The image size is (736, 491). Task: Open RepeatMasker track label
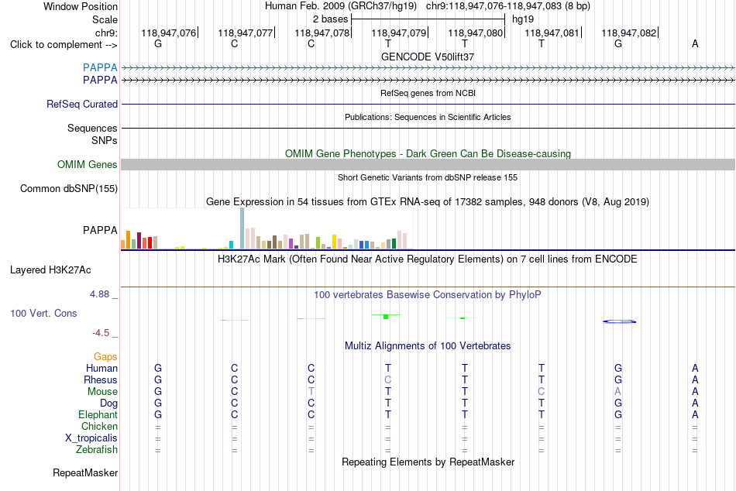click(85, 473)
